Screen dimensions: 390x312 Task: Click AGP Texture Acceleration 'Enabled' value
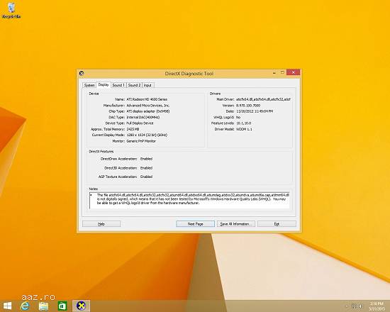(x=146, y=177)
